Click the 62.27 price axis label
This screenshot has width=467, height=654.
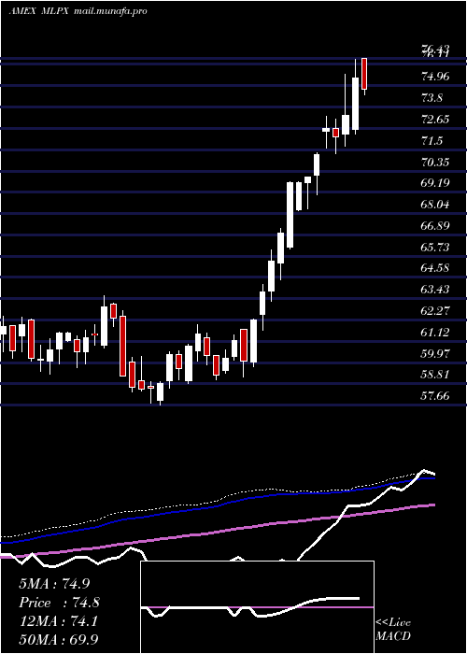click(x=436, y=311)
